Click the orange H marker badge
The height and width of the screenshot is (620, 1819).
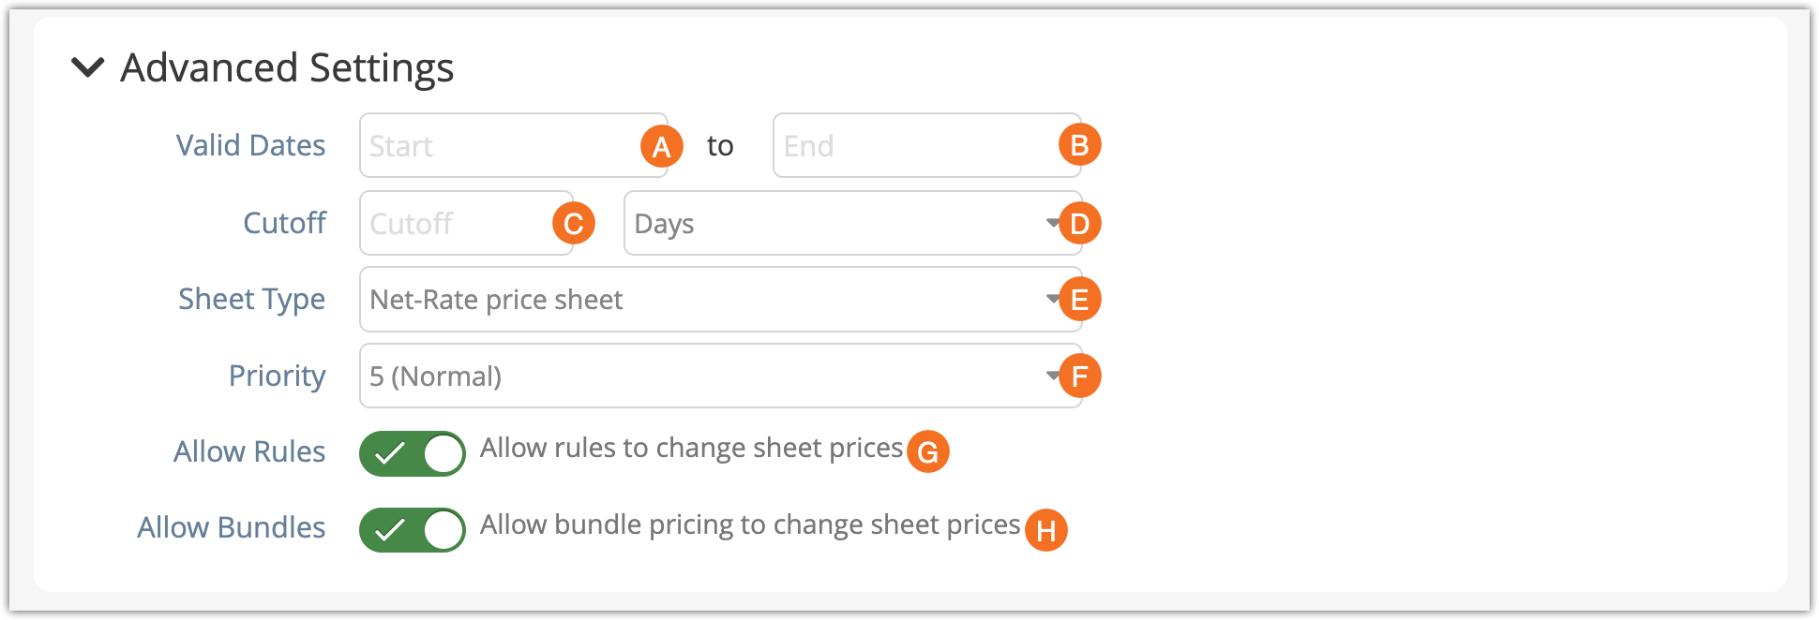[x=1045, y=530]
